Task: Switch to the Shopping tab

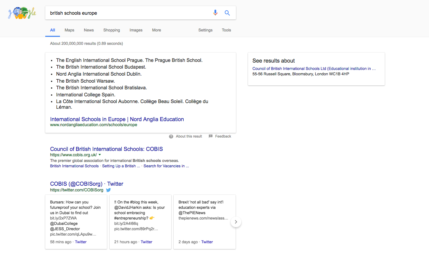Action: [112, 30]
